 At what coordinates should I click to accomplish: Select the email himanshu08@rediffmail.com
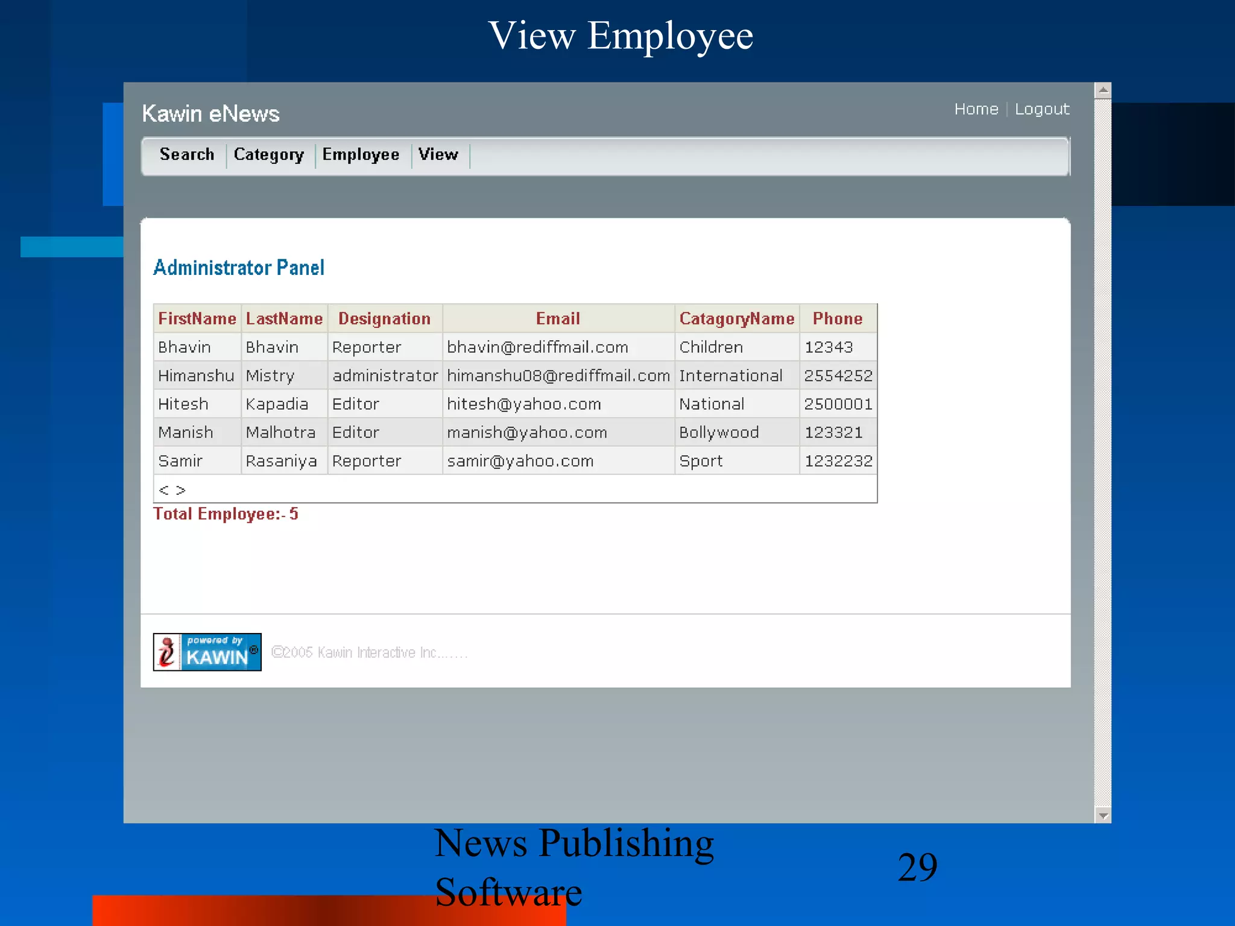coord(558,376)
